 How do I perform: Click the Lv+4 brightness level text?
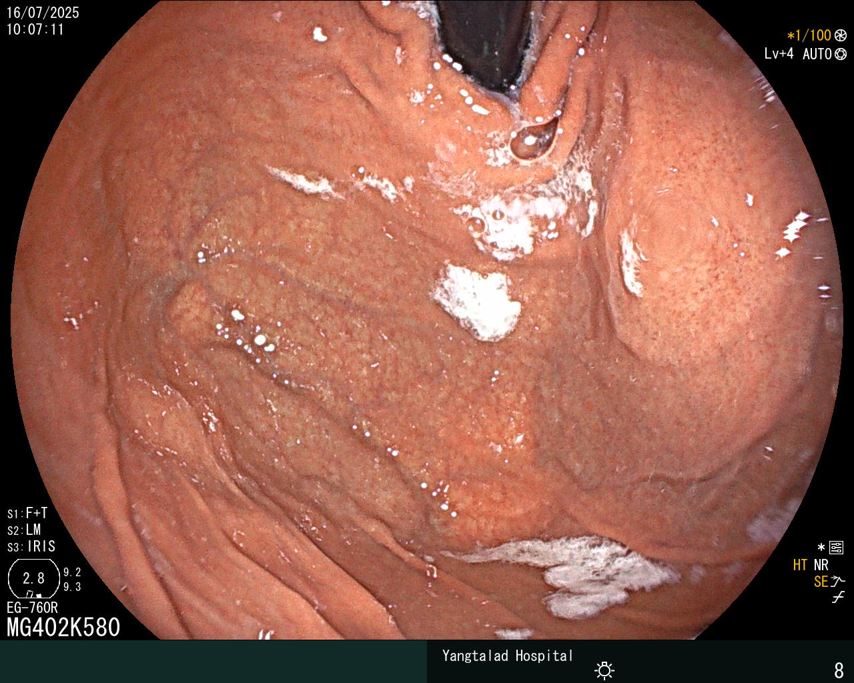779,54
